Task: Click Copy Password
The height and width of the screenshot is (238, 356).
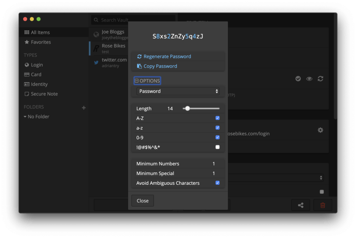Action: pos(157,66)
